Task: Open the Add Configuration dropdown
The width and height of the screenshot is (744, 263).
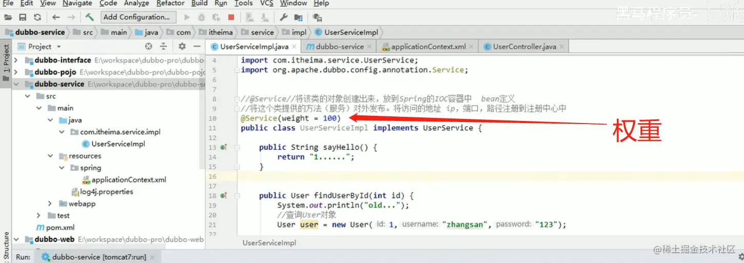Action: click(138, 17)
